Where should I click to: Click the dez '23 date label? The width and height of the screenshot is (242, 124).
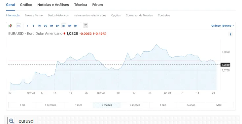pos(101,93)
